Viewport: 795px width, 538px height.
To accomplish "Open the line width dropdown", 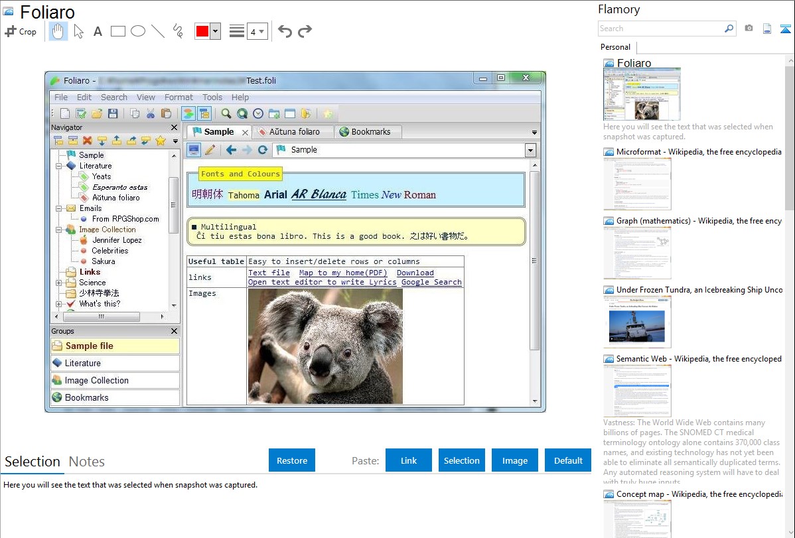I will tap(257, 31).
